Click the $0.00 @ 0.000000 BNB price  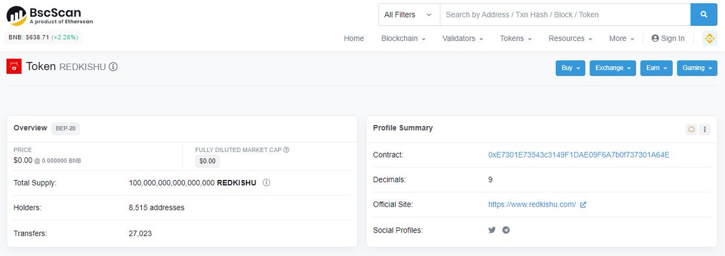coord(47,161)
